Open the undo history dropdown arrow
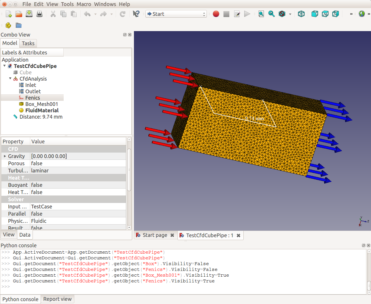 tap(95, 14)
